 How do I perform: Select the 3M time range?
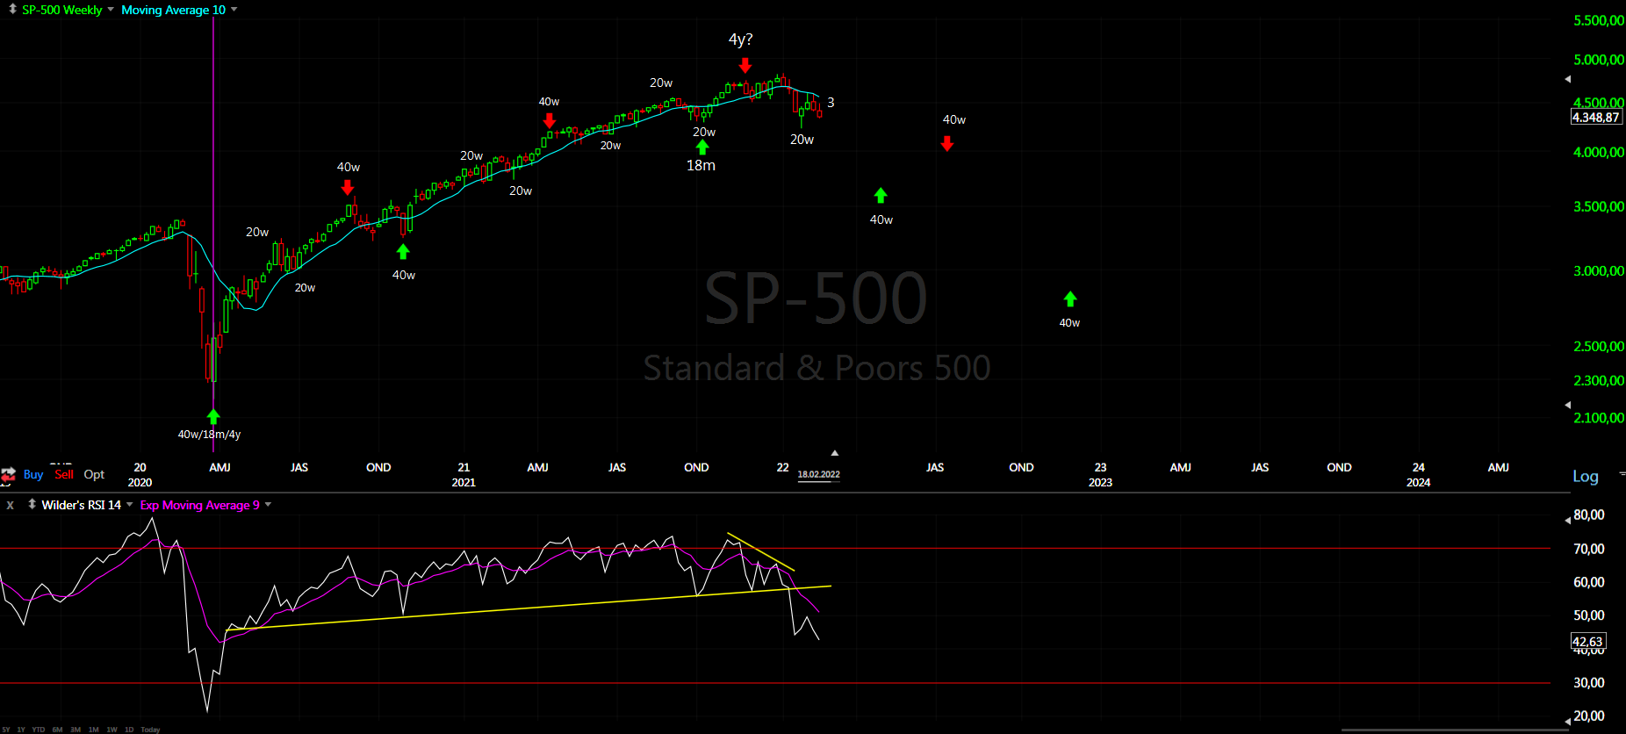(76, 730)
